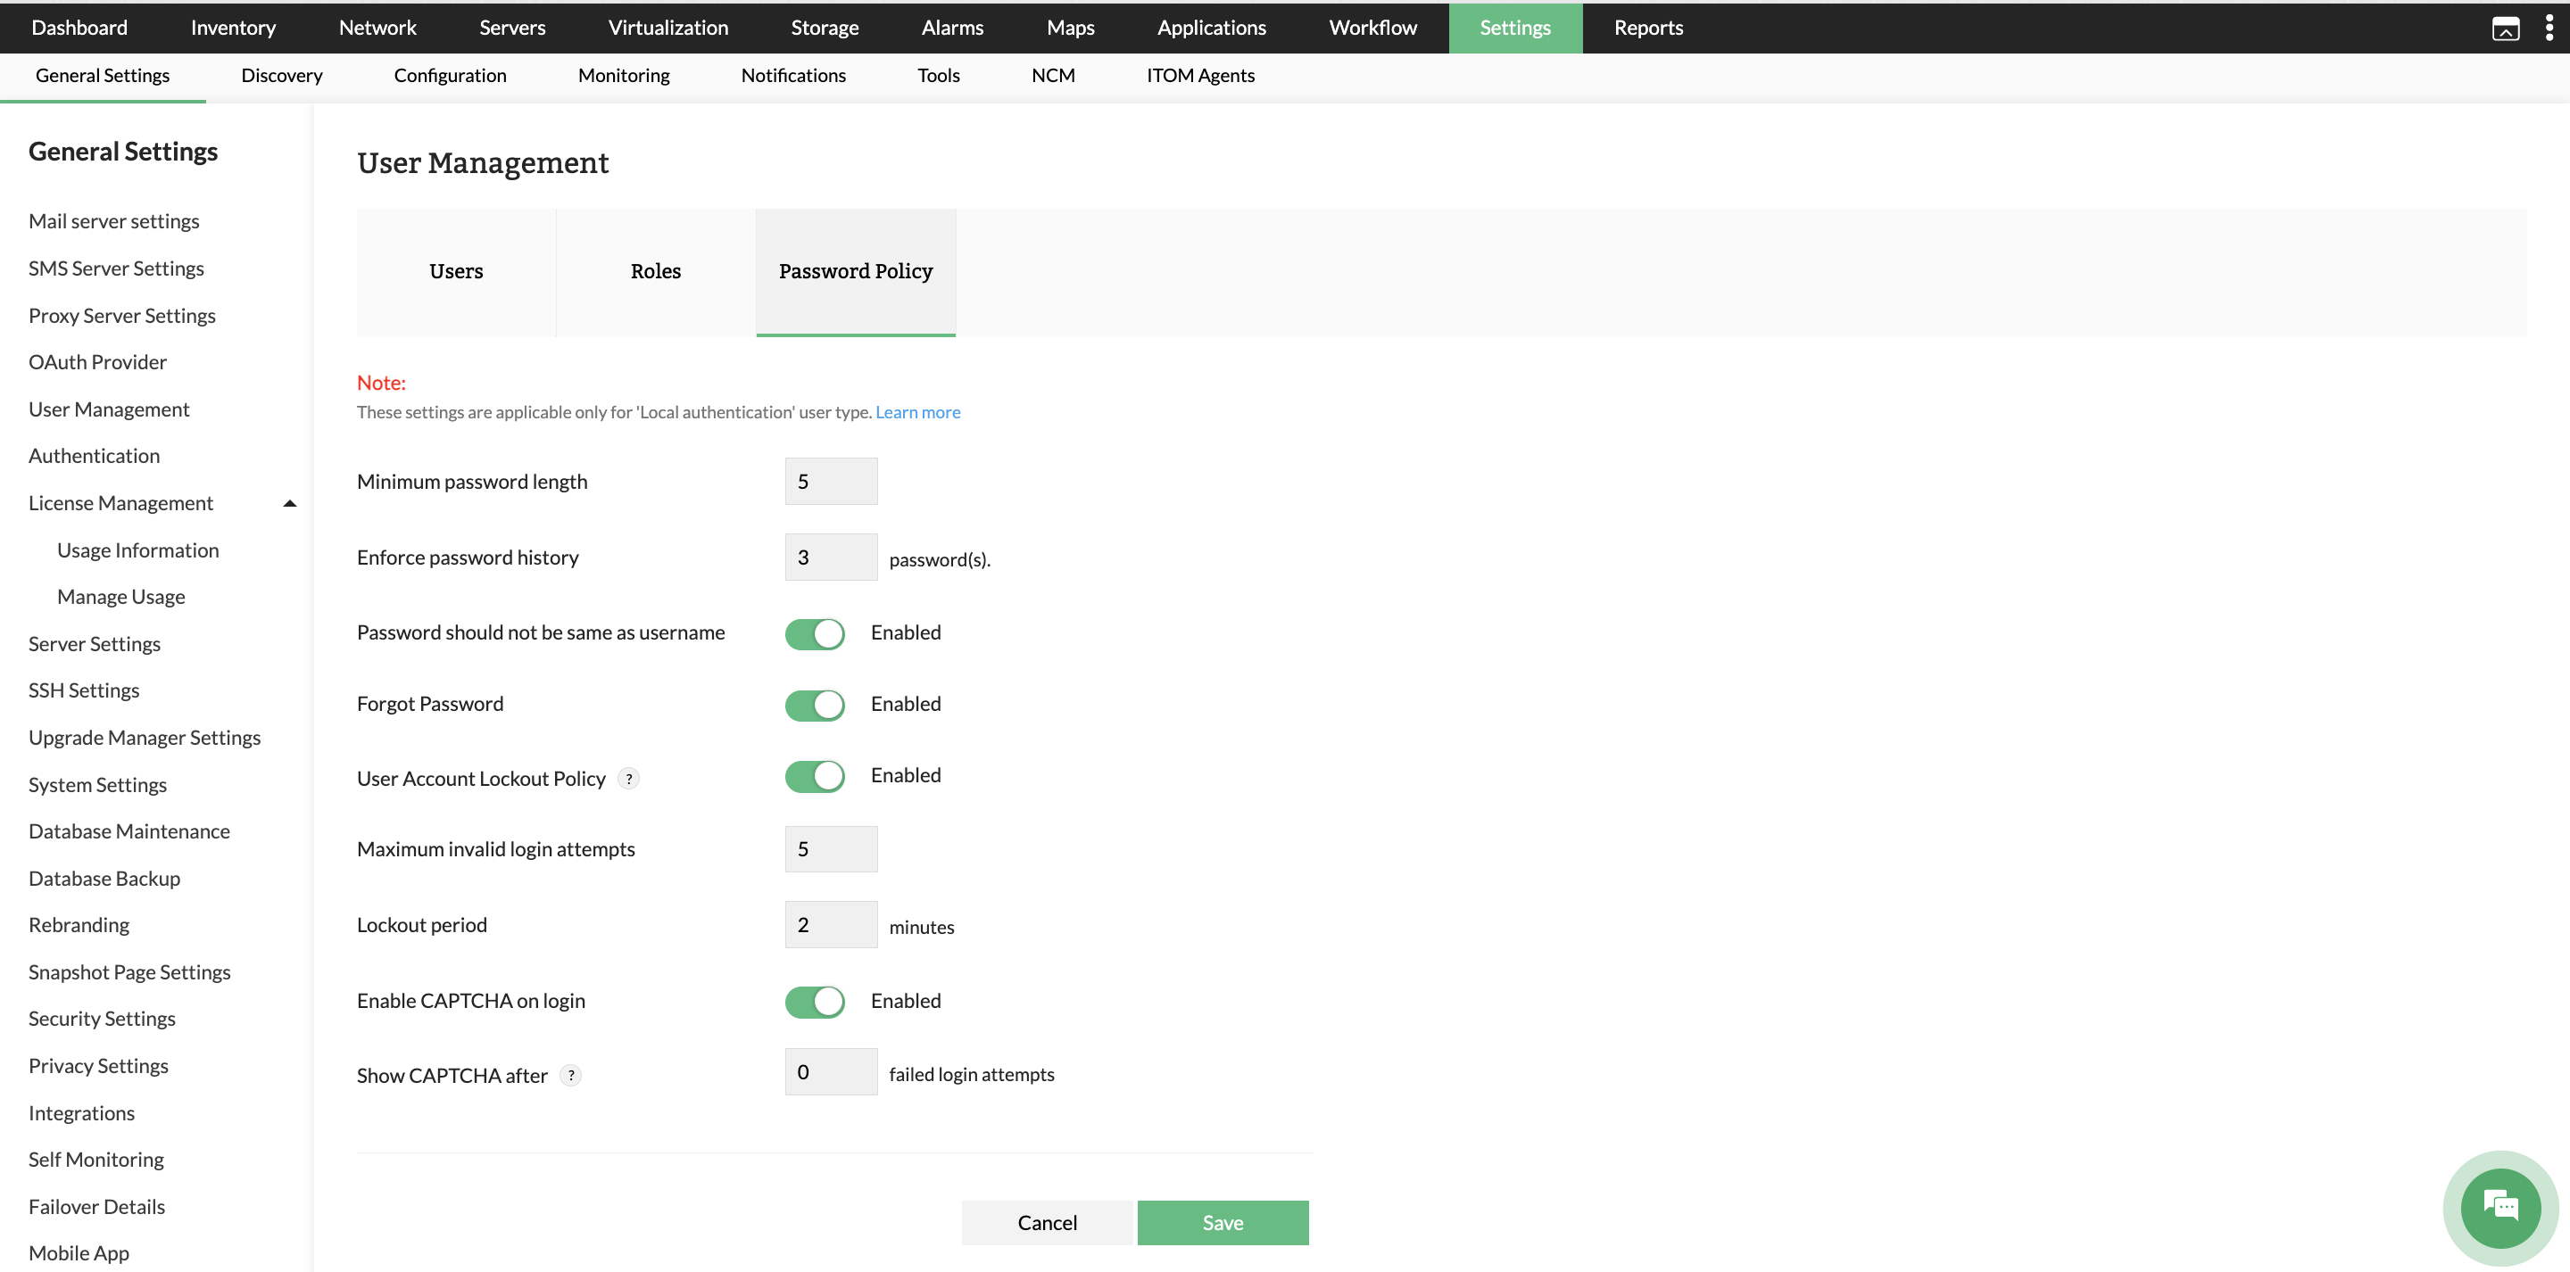Open the Reports menu
The width and height of the screenshot is (2570, 1272).
point(1648,28)
